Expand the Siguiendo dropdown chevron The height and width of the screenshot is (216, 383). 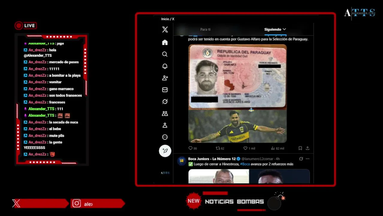coord(284,29)
